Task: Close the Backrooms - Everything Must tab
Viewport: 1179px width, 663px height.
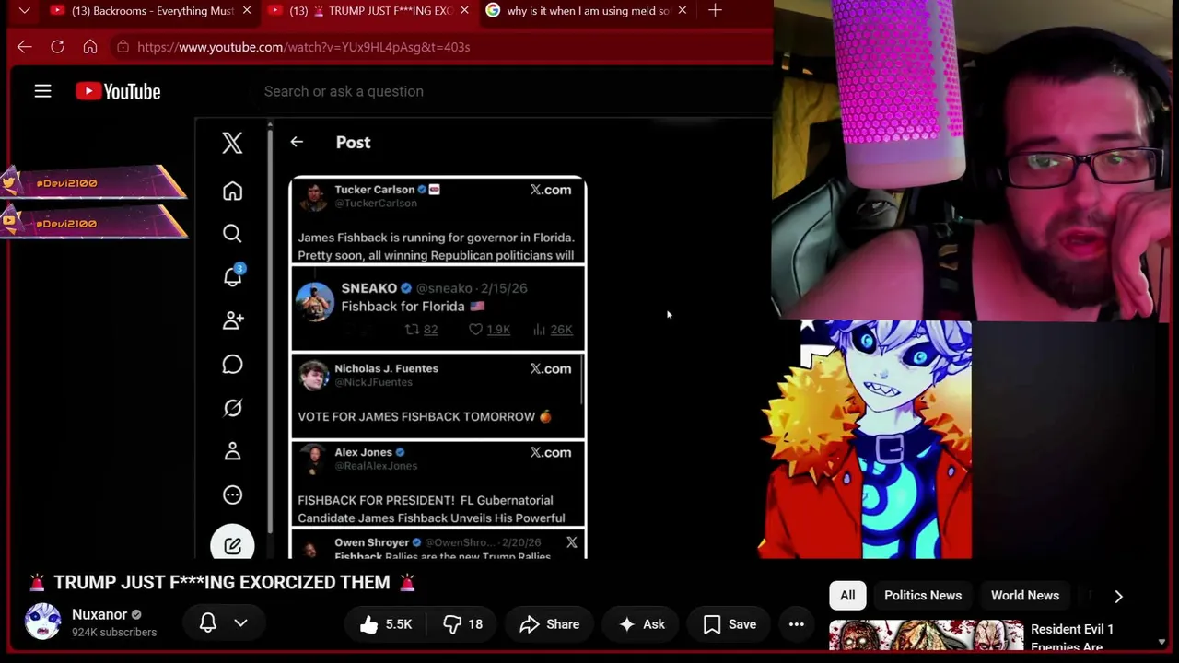Action: pyautogui.click(x=247, y=11)
